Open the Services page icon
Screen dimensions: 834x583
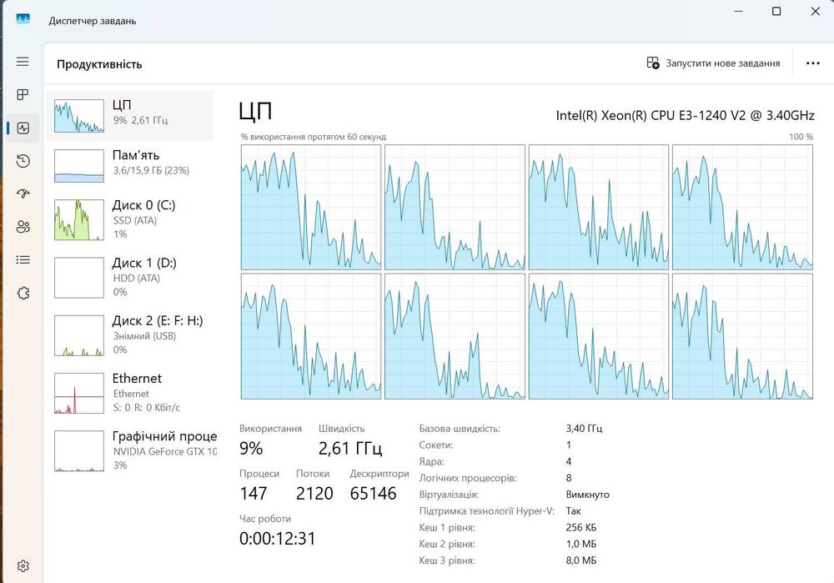pos(23,293)
